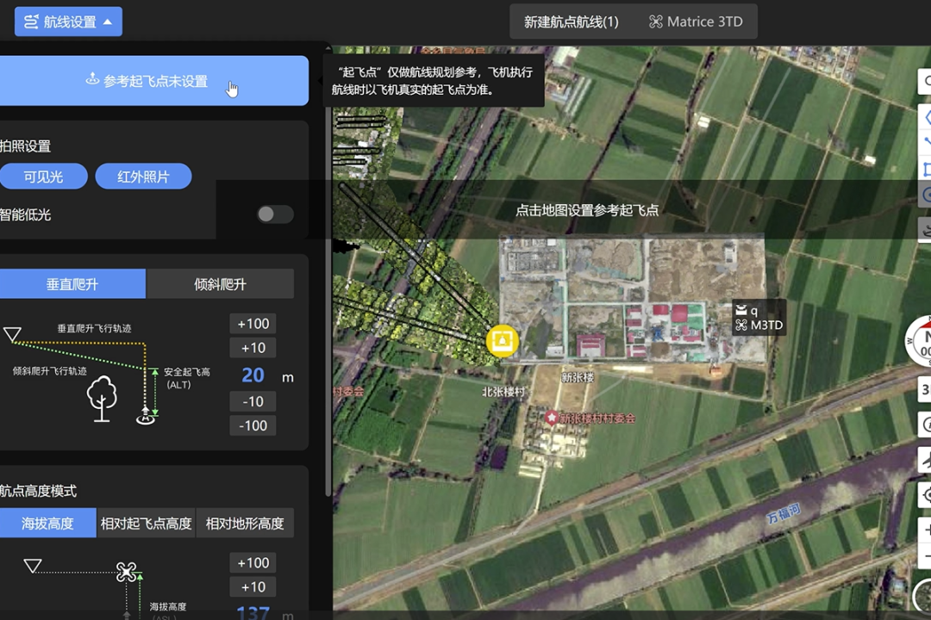Choose 相对起飞点高度 altitude mode

pyautogui.click(x=146, y=523)
